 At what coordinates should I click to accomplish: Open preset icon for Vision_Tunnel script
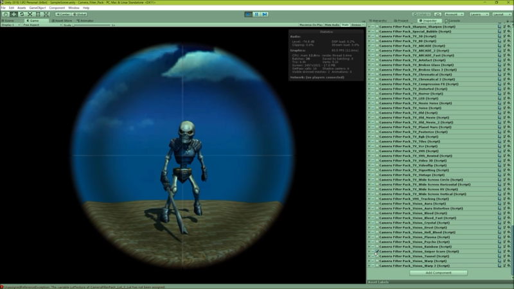(504, 256)
